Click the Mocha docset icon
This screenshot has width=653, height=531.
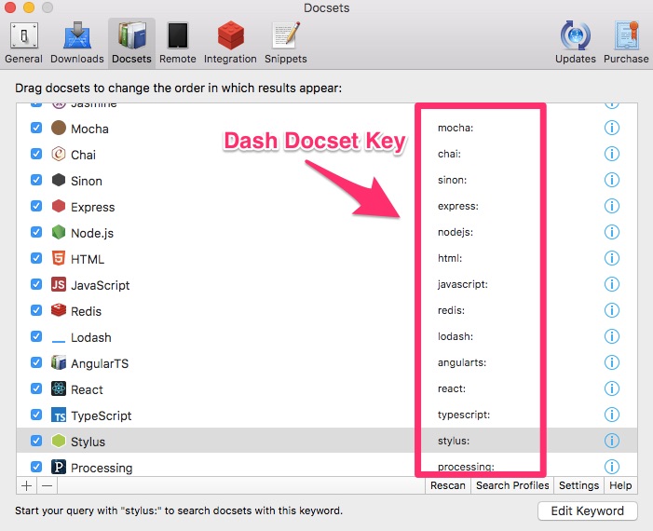coord(59,128)
